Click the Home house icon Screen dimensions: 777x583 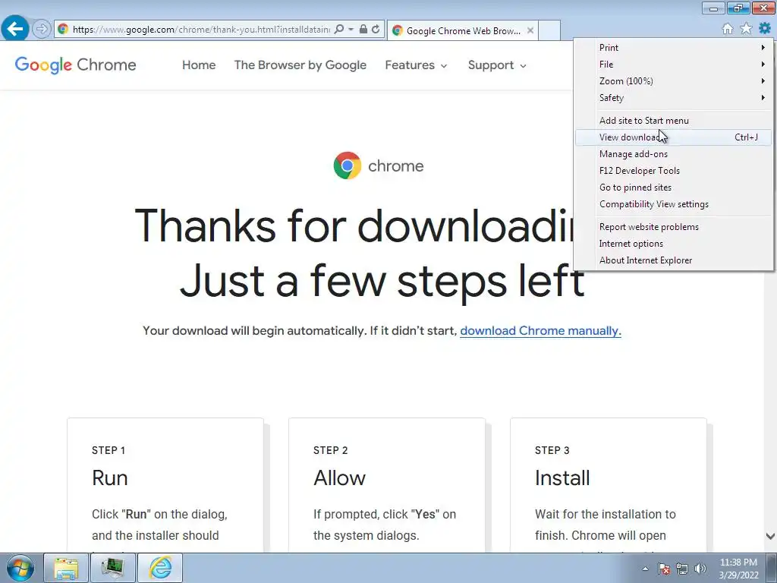728,29
